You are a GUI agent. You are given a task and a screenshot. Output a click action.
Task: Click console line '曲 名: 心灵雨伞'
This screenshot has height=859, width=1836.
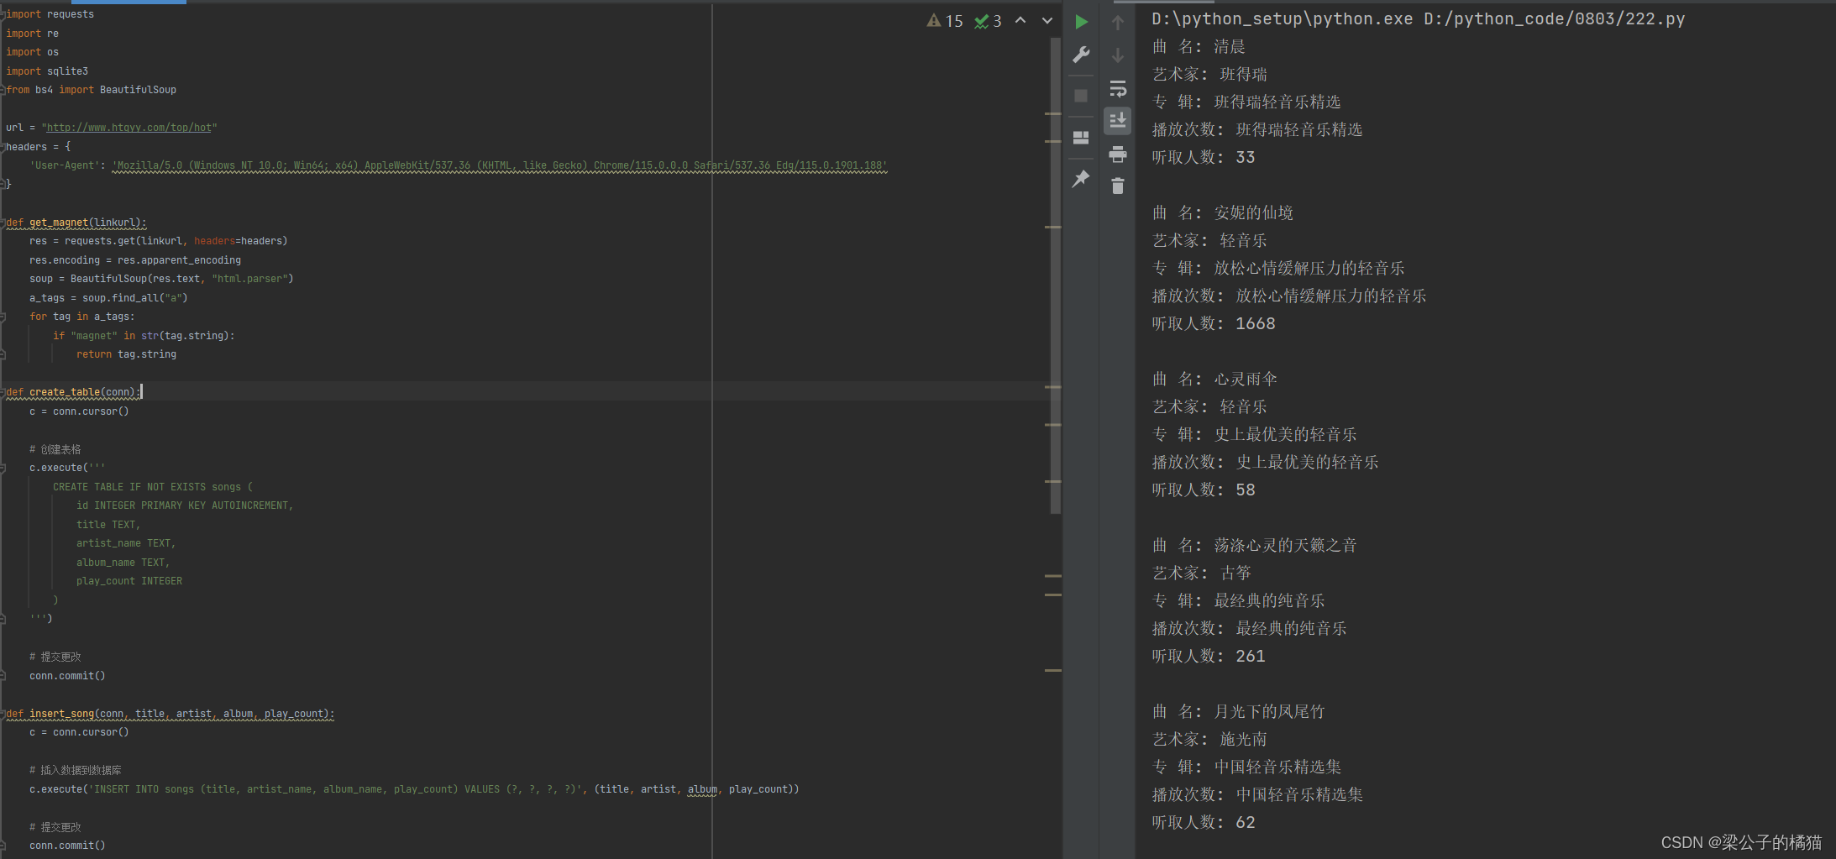pos(1214,380)
